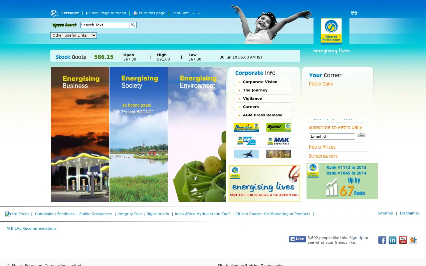This screenshot has height=266, width=426.
Task: Click the Facebook Like button
Action: point(298,239)
